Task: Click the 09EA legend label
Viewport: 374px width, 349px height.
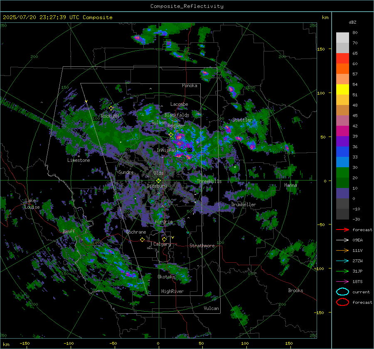Action: click(357, 240)
